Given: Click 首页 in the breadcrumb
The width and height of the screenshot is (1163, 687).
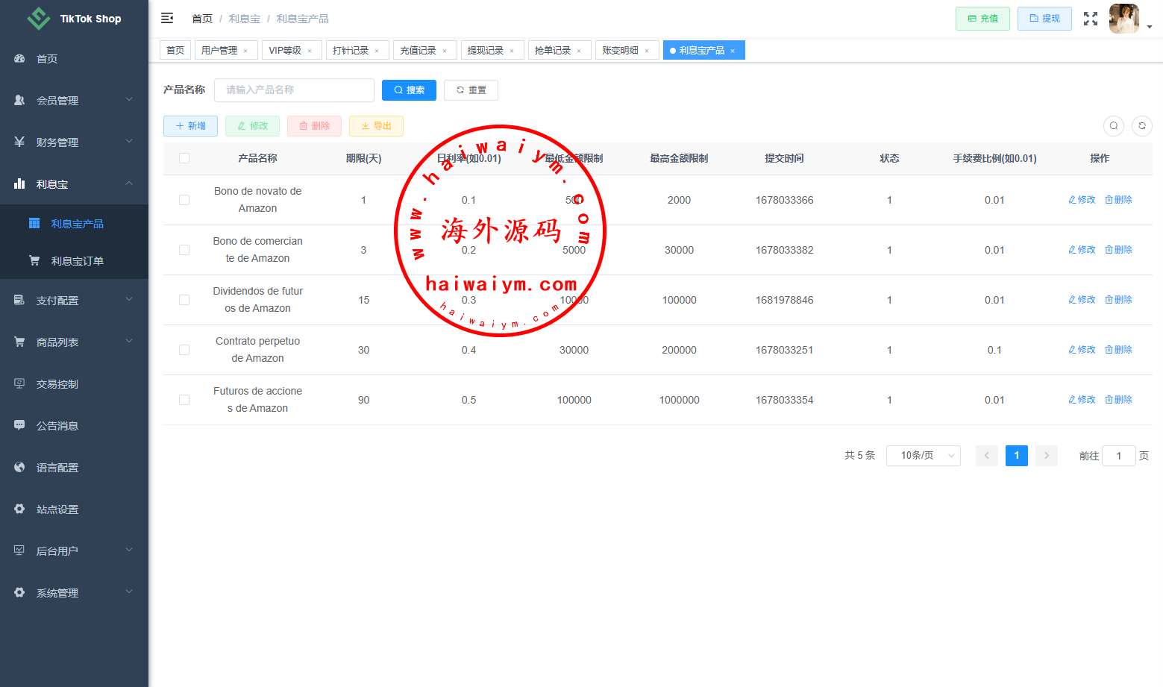Looking at the screenshot, I should (202, 19).
